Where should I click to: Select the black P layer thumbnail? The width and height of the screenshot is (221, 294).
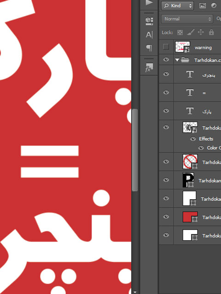[x=188, y=180]
